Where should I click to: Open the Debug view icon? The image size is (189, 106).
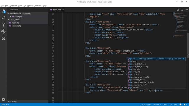point(3,32)
